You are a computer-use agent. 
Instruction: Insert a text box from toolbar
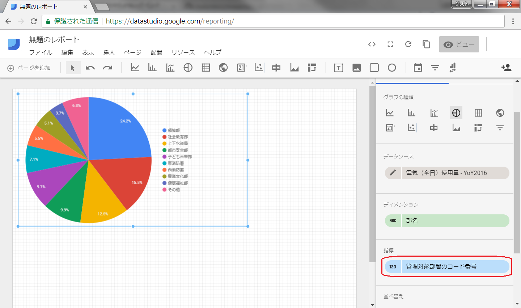coord(339,68)
